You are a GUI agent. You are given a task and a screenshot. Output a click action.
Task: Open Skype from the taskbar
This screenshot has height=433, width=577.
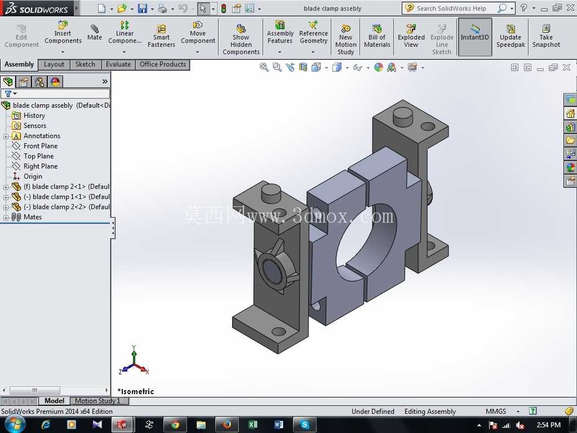(305, 425)
